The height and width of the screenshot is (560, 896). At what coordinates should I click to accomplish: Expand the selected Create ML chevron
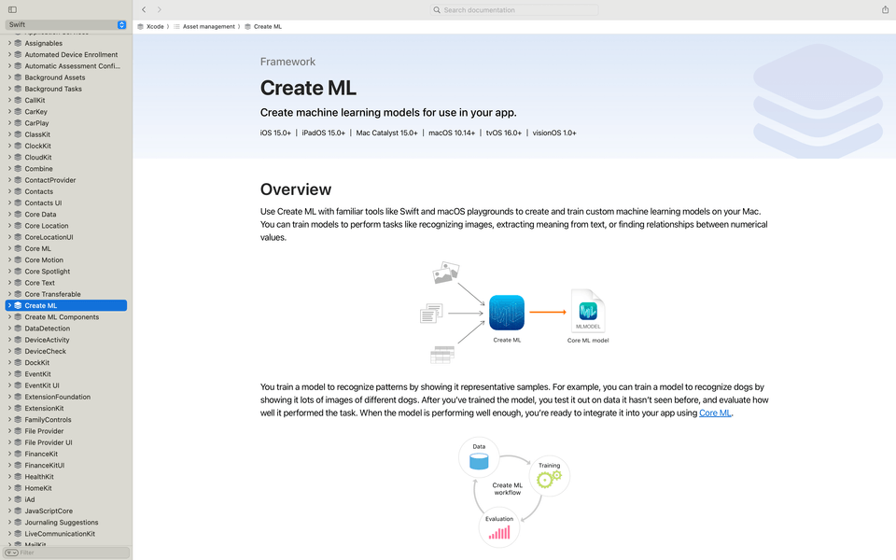pos(9,306)
